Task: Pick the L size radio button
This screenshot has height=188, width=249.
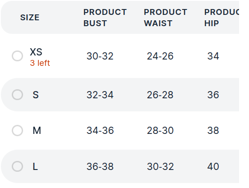Action: tap(17, 166)
